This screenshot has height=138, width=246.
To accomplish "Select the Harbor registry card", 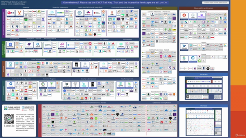I will coord(43,85).
